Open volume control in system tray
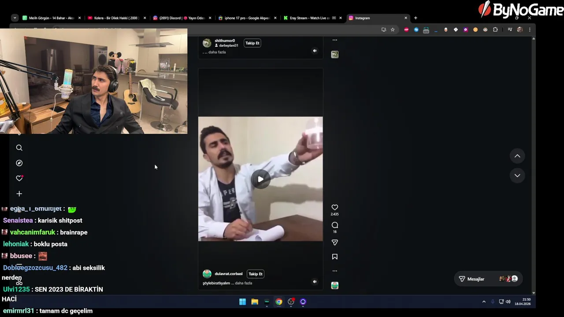This screenshot has width=564, height=317. [x=508, y=302]
